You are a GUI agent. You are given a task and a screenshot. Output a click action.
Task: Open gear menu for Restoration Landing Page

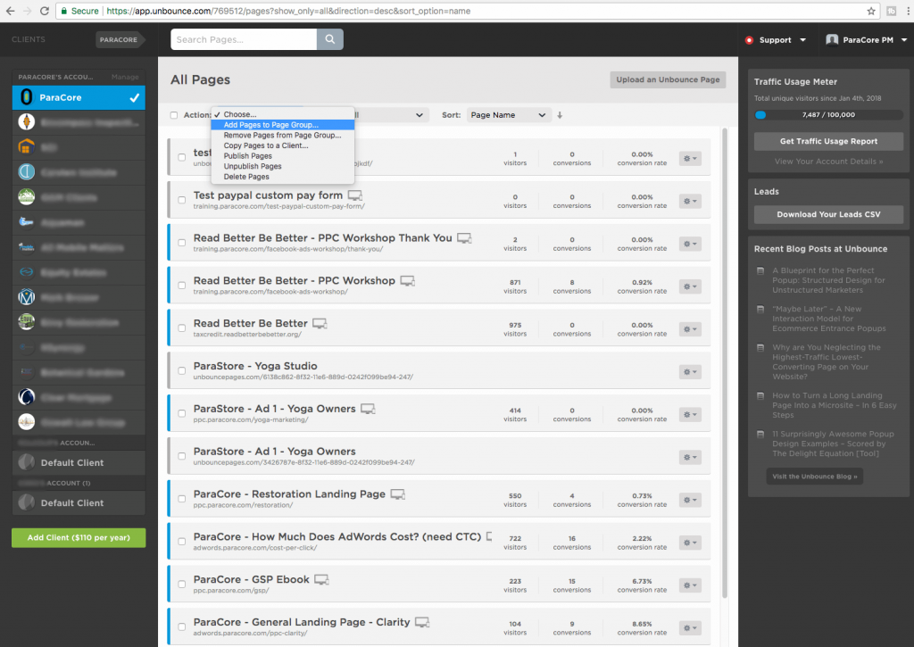[x=690, y=500]
